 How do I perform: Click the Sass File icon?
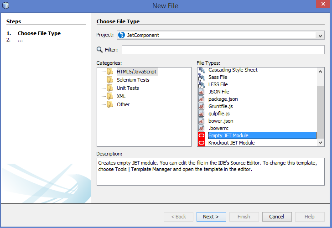pos(202,77)
